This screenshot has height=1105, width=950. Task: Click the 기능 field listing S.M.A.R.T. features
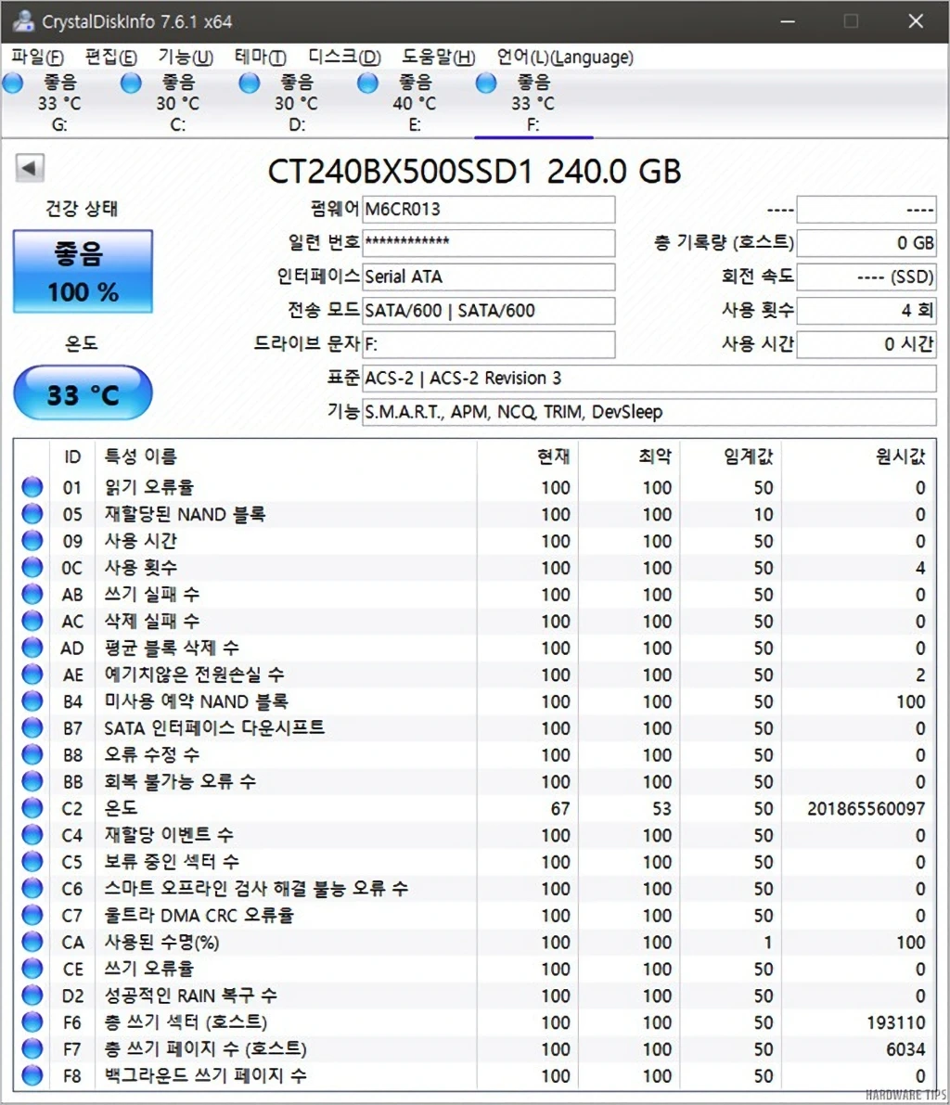click(x=649, y=412)
